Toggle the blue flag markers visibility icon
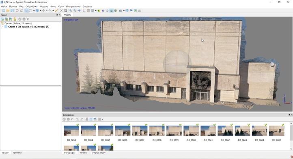This screenshot has width=293, height=159. pyautogui.click(x=131, y=11)
